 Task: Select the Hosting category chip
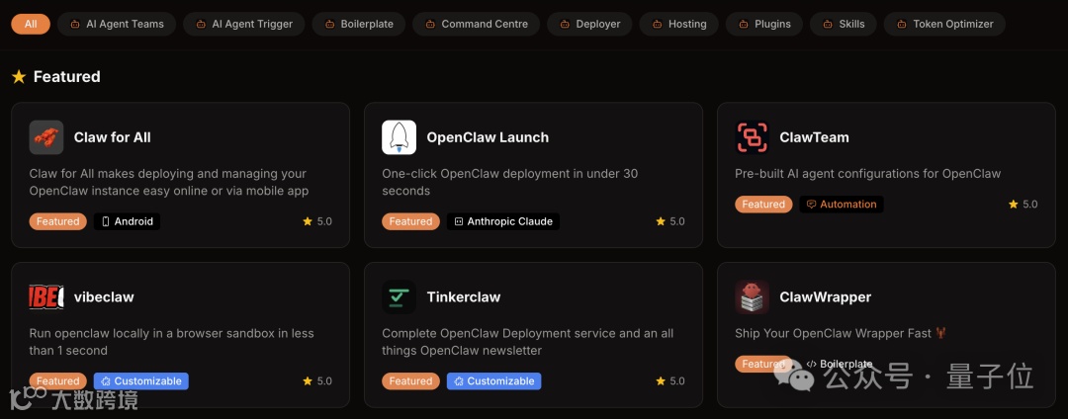pyautogui.click(x=679, y=24)
